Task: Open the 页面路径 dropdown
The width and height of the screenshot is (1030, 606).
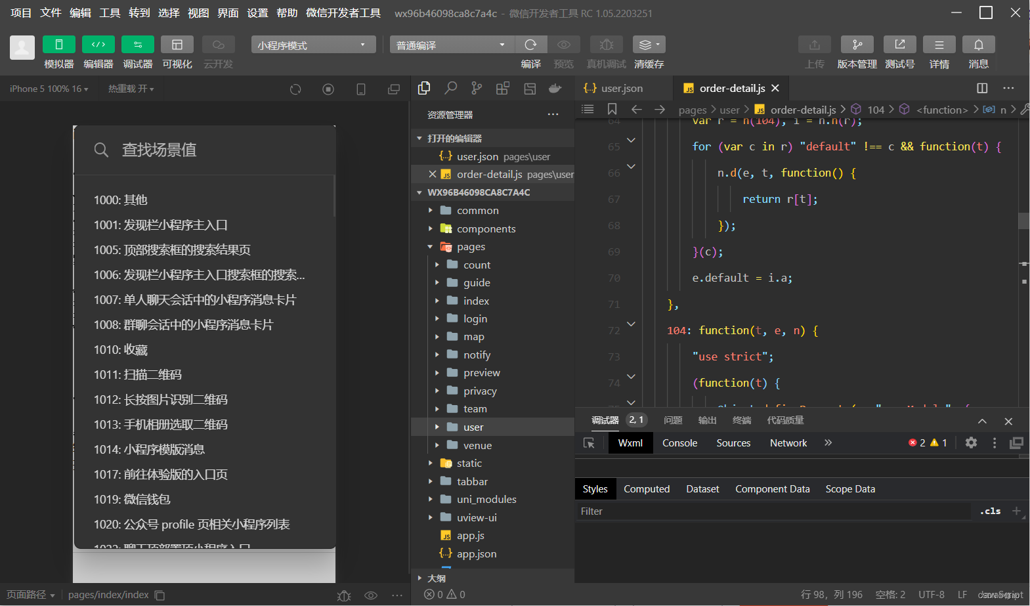Action: [x=31, y=595]
